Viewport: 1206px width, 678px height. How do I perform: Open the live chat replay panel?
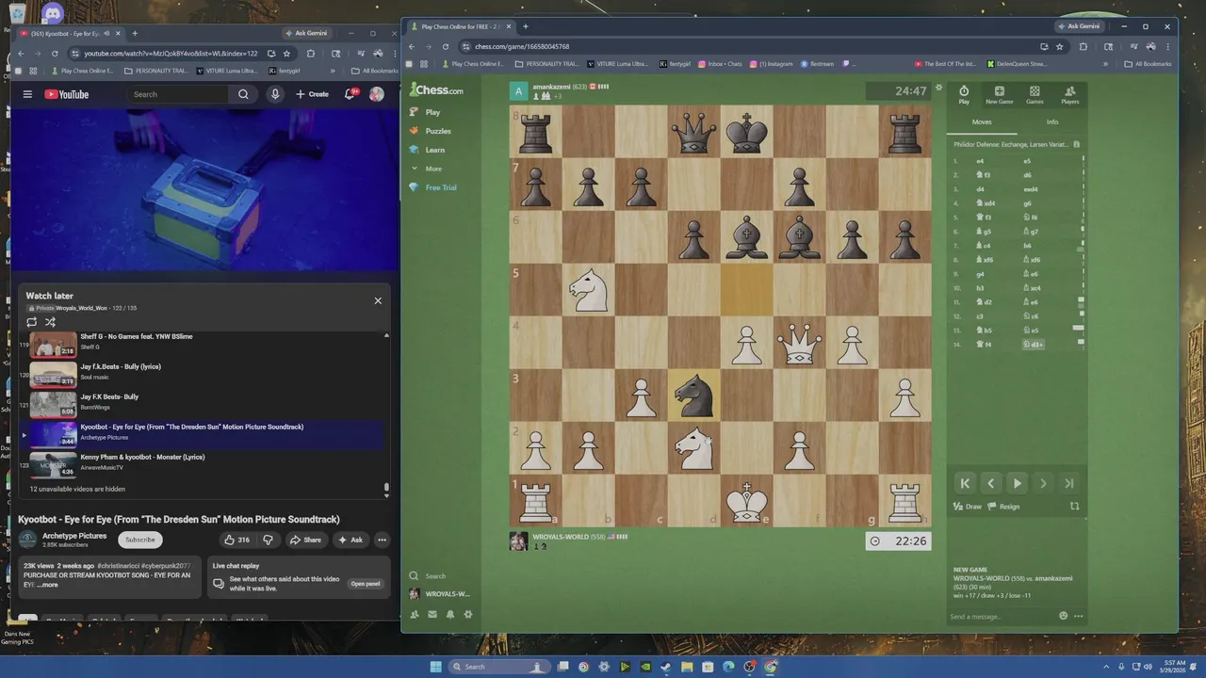(x=366, y=584)
